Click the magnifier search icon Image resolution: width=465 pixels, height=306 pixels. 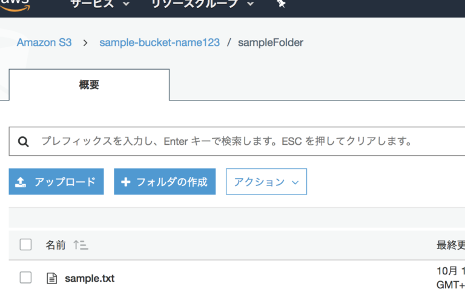pyautogui.click(x=24, y=142)
